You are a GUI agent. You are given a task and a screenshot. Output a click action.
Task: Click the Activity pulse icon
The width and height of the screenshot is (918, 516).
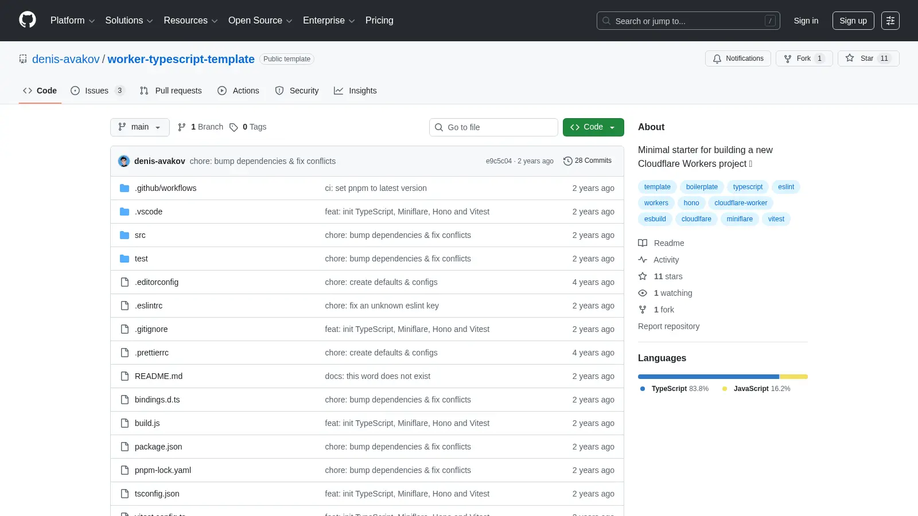[x=643, y=260]
